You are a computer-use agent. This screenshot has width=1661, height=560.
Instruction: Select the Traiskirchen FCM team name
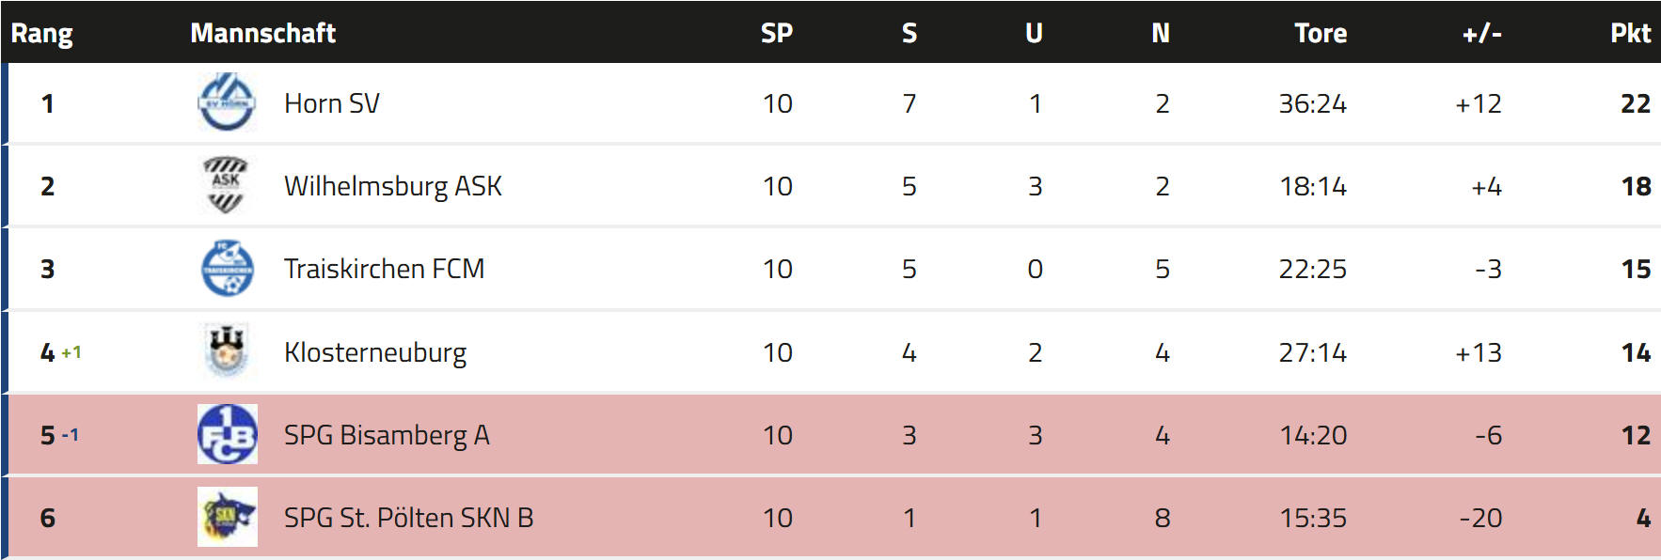pos(384,269)
